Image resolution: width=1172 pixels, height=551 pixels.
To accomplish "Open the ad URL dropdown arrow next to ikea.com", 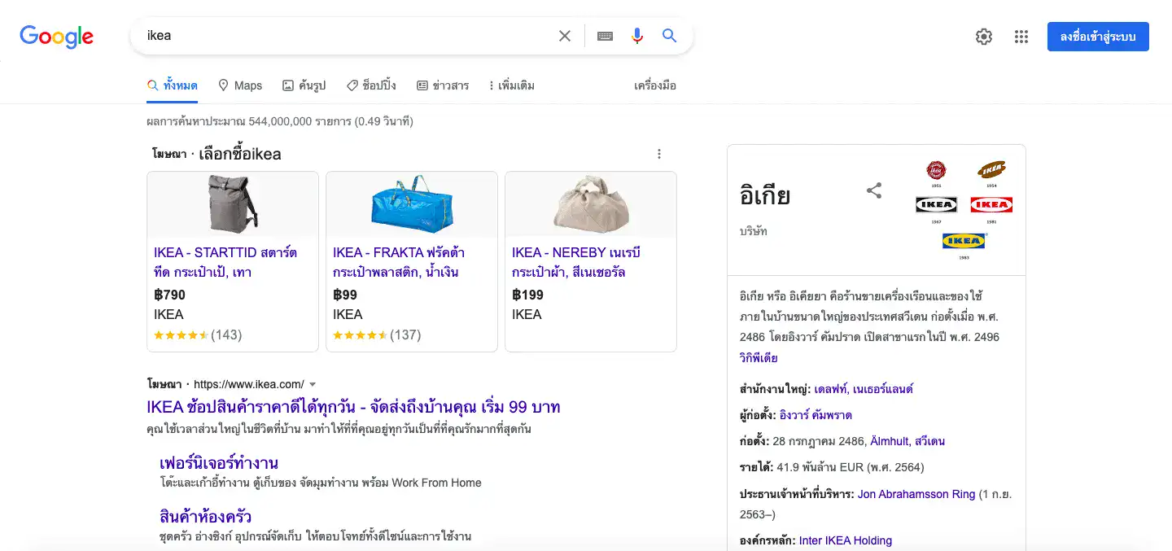I will (x=313, y=383).
